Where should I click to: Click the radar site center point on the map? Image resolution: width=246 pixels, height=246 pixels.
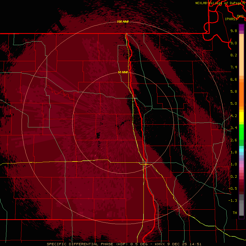pyautogui.click(x=123, y=123)
